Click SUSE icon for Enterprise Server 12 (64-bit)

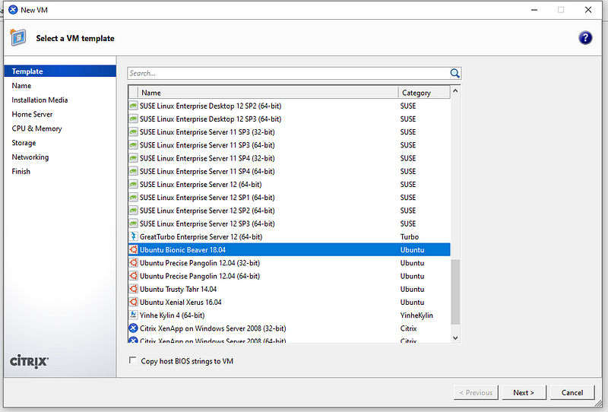click(133, 184)
